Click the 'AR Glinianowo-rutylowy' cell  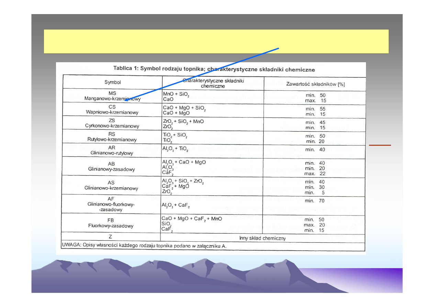tap(112, 150)
